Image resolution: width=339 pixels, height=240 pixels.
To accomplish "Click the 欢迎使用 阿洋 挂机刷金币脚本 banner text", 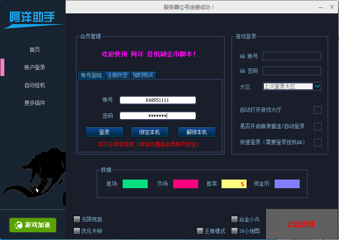I will (x=149, y=54).
